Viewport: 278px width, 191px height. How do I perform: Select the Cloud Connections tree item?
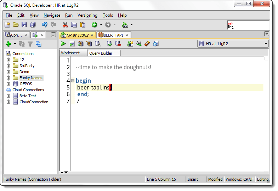28,90
